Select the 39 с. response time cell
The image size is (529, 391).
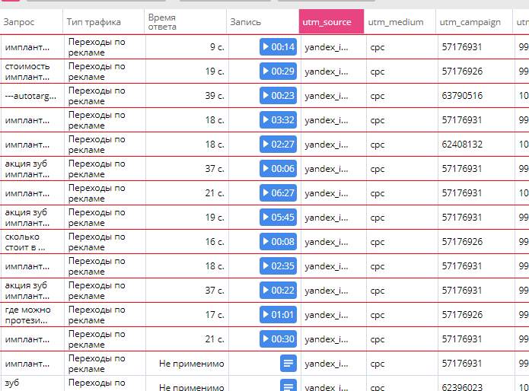[187, 96]
